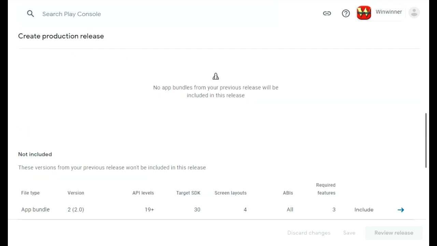The image size is (437, 246).
Task: Open the help question mark icon
Action: 346,13
